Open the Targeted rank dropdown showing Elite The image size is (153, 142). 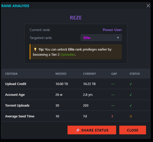pos(101,38)
